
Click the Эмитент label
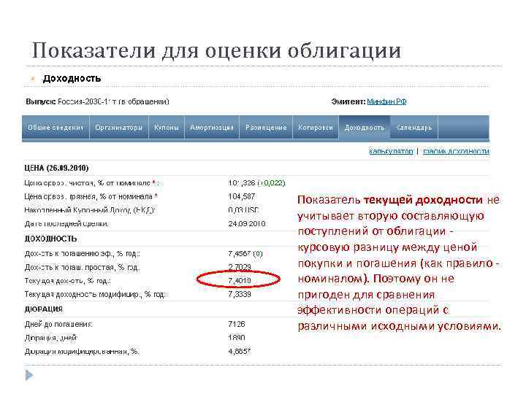click(x=348, y=101)
